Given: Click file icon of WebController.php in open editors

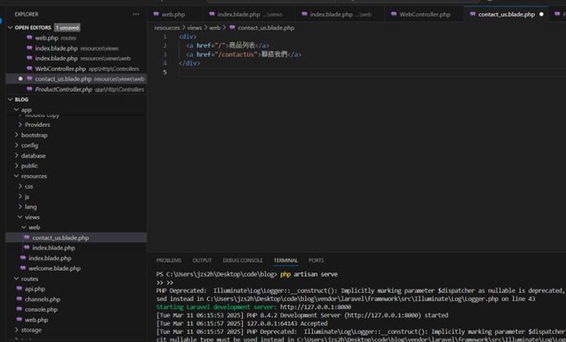Looking at the screenshot, I should click(29, 68).
